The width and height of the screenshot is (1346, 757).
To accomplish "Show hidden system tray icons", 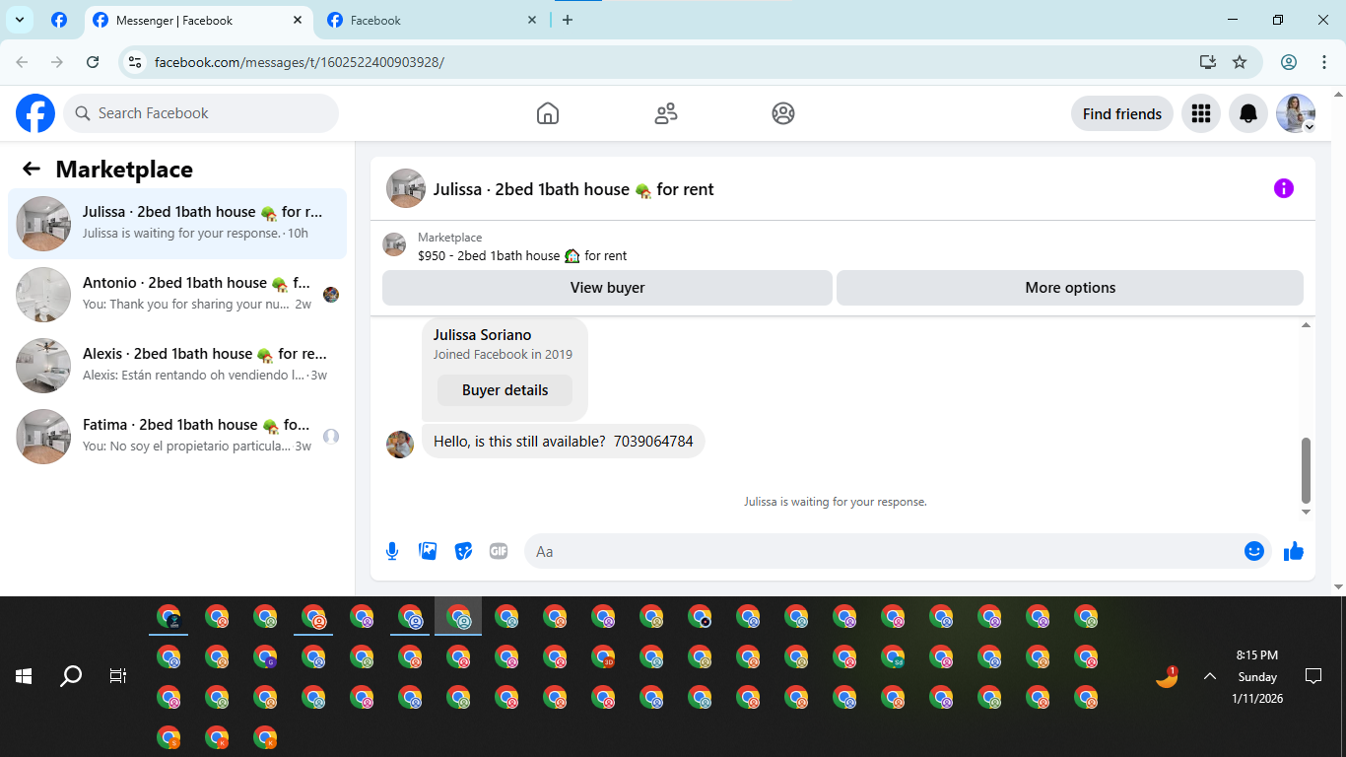I will click(x=1210, y=676).
